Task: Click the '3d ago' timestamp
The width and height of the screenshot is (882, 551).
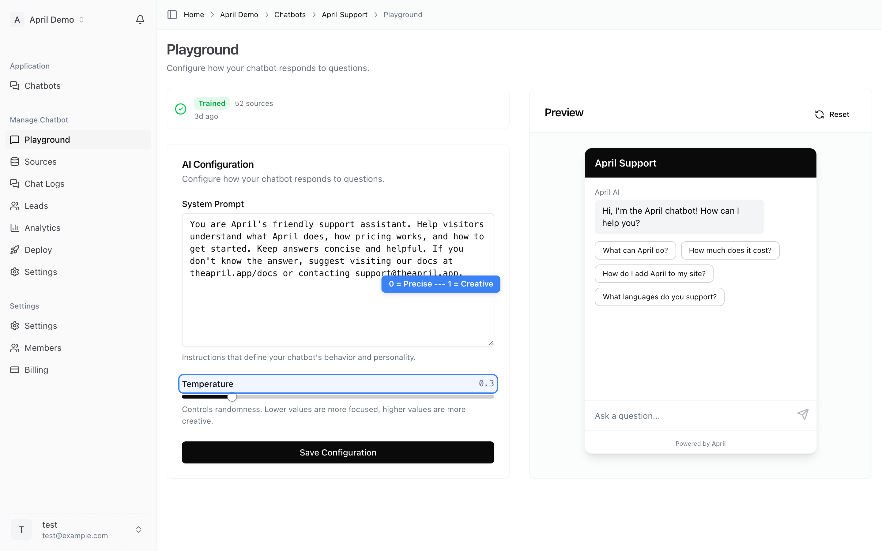Action: point(206,116)
